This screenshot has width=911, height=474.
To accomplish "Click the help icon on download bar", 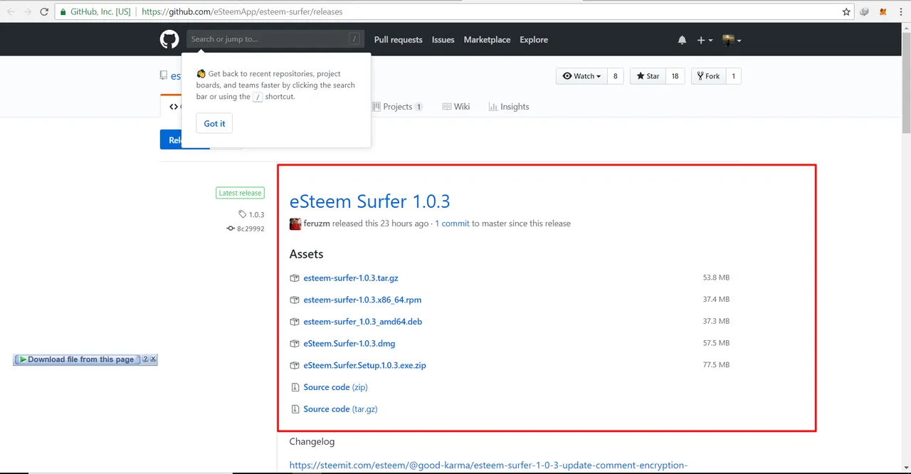I will coord(145,359).
